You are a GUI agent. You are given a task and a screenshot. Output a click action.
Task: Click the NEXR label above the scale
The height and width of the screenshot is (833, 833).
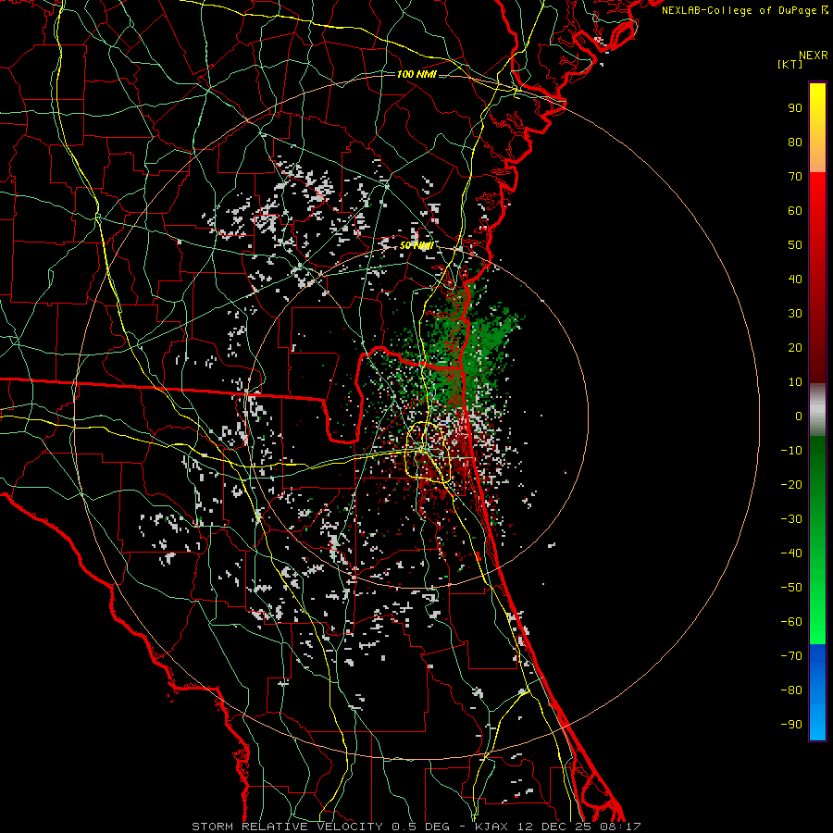tap(814, 56)
